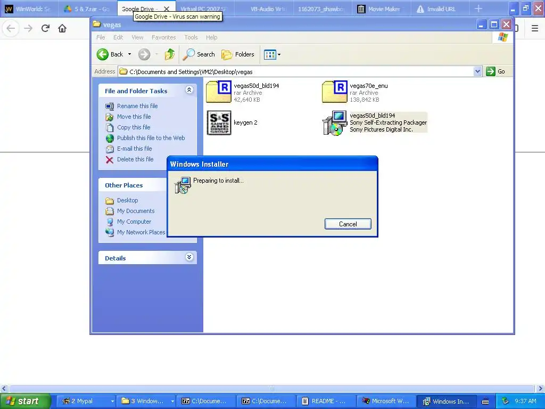Click horizontal scrollbar right arrow
The image size is (545, 409).
click(x=540, y=388)
